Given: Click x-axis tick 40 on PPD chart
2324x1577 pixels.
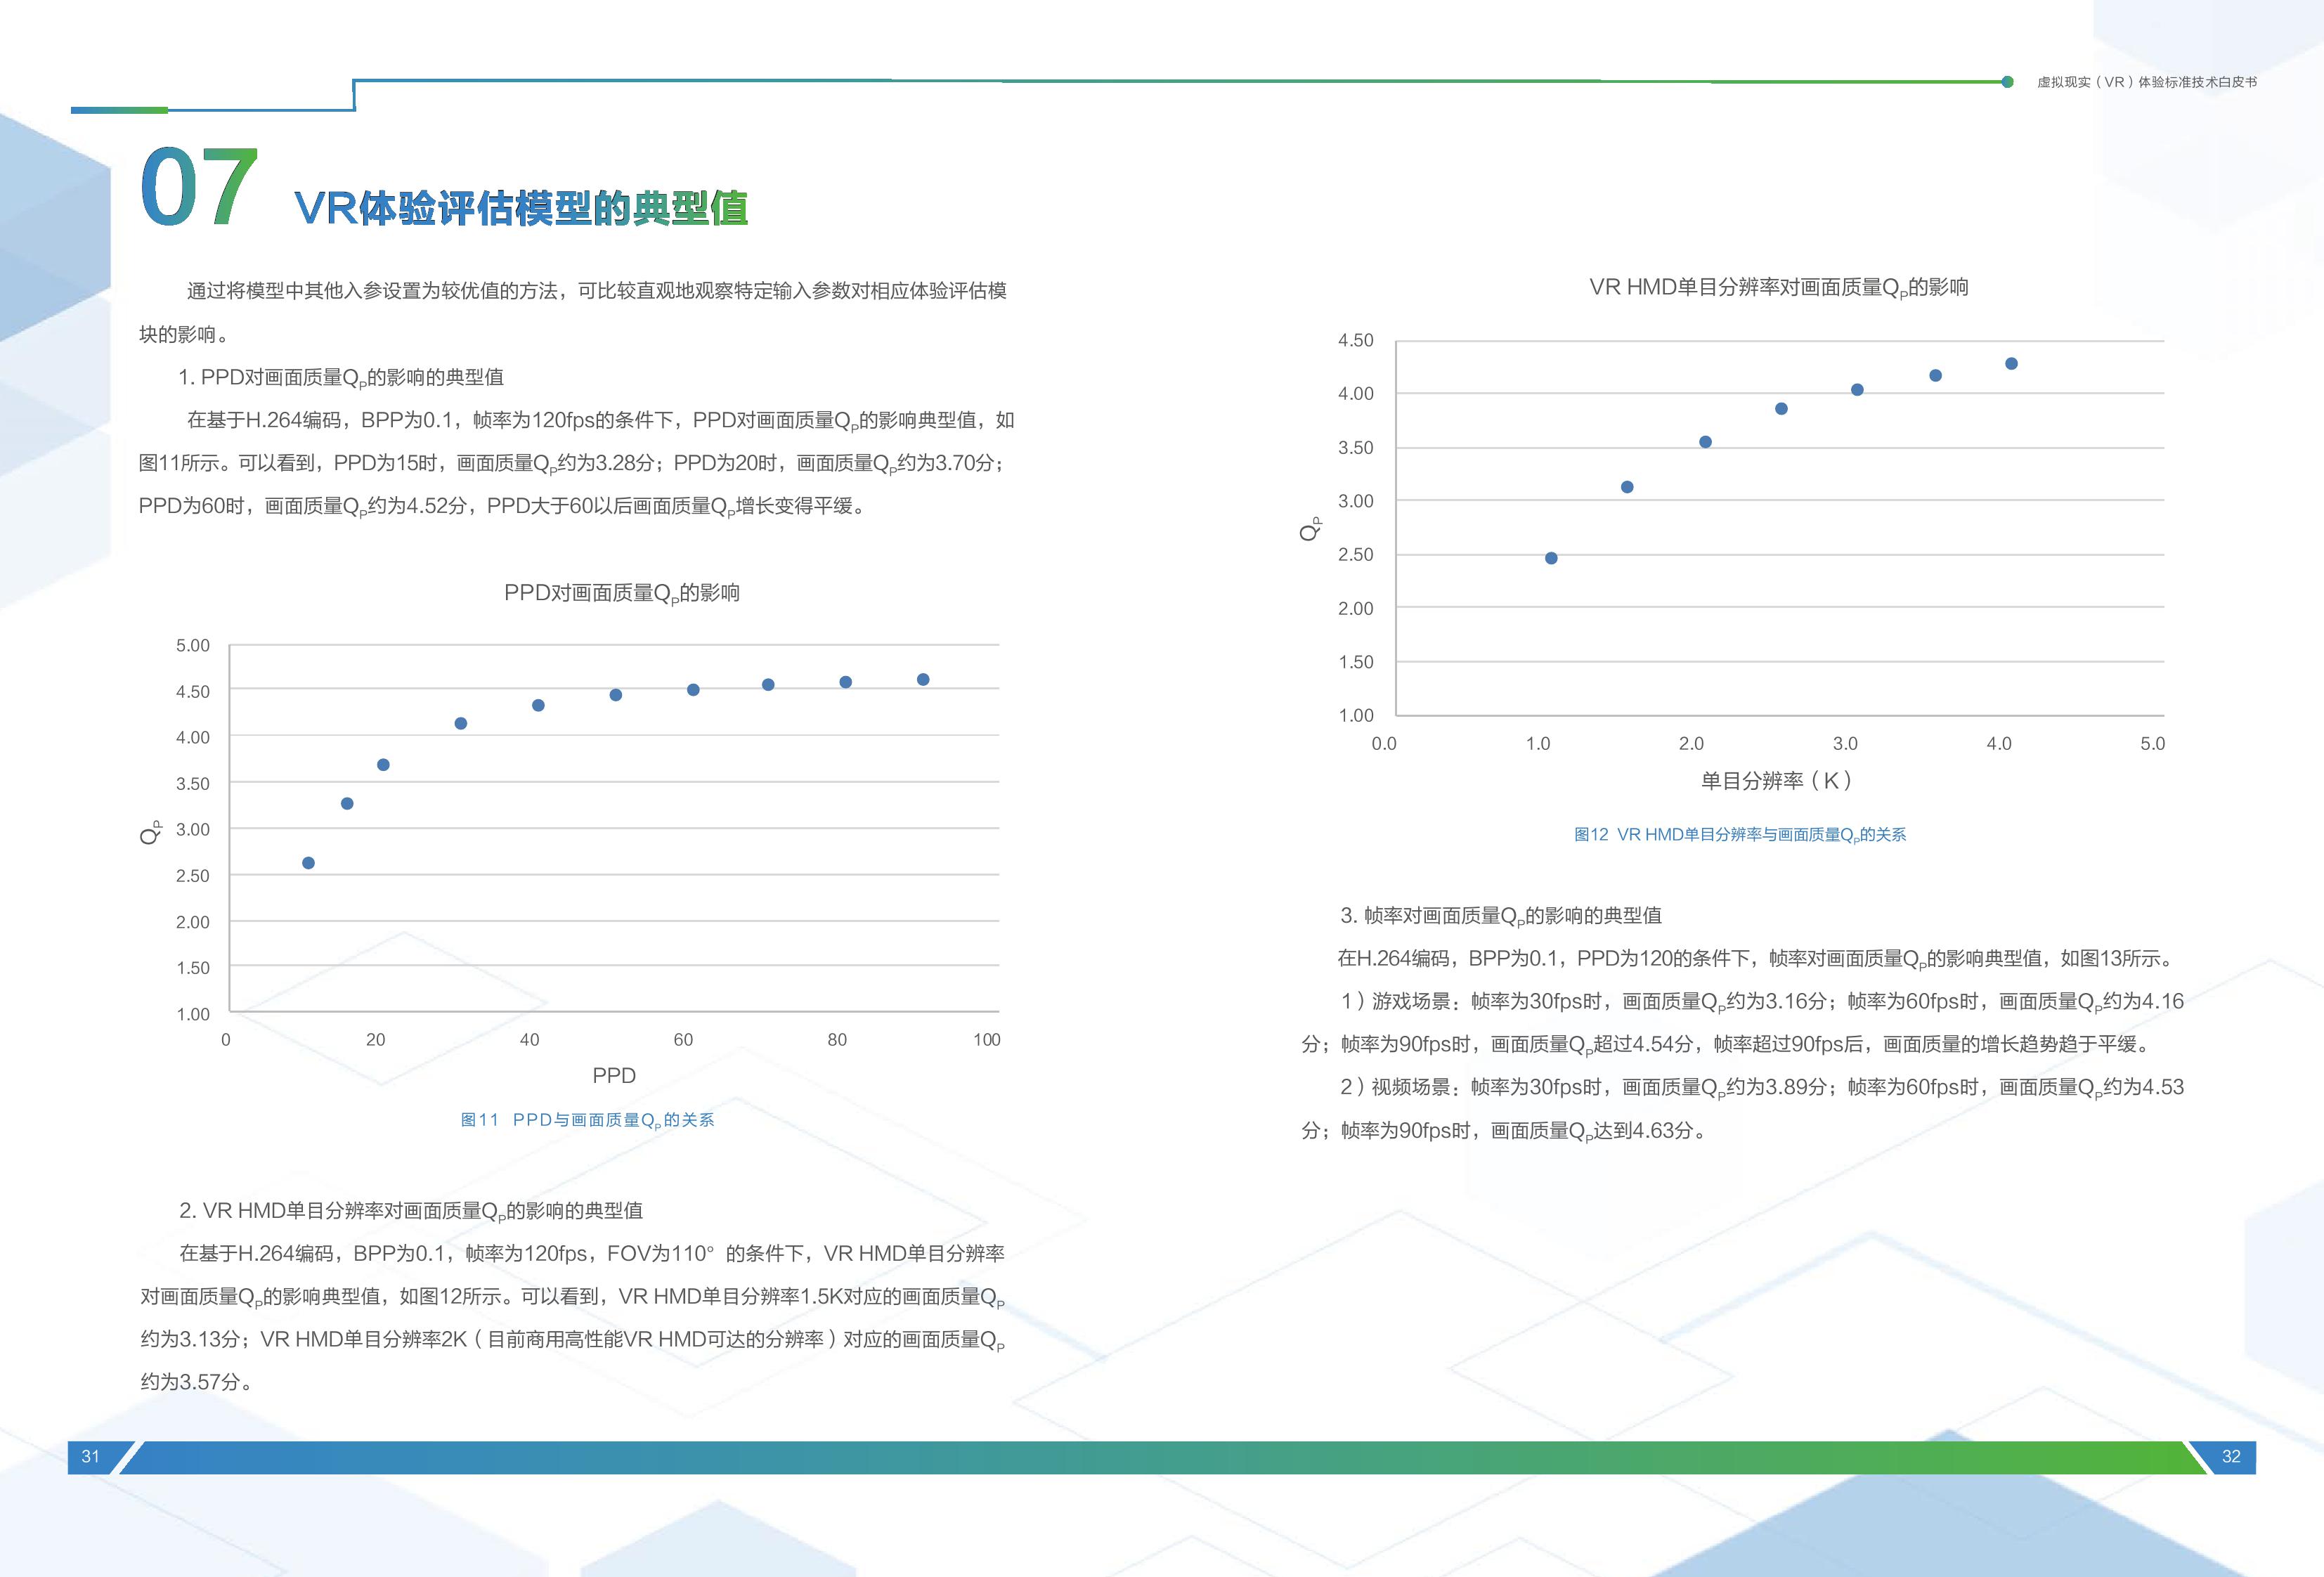Looking at the screenshot, I should (530, 1040).
